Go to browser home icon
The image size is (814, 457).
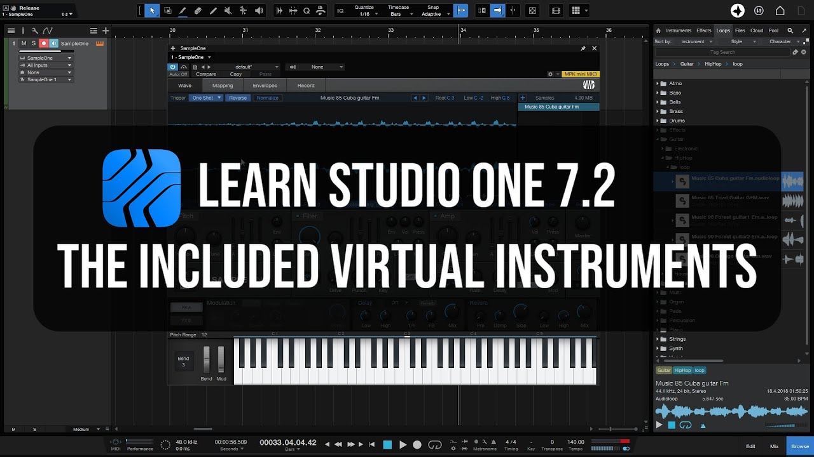[x=658, y=30]
